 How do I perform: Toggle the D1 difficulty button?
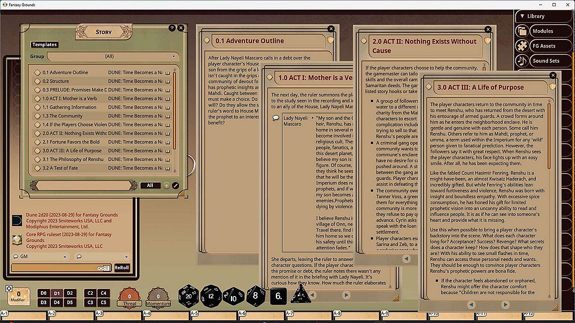coord(57,293)
